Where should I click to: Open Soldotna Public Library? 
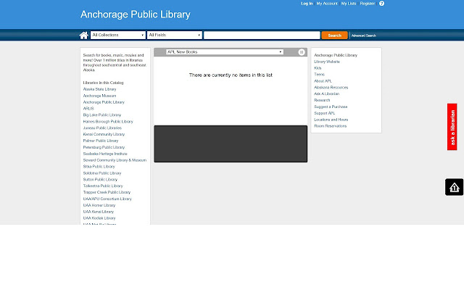(102, 173)
